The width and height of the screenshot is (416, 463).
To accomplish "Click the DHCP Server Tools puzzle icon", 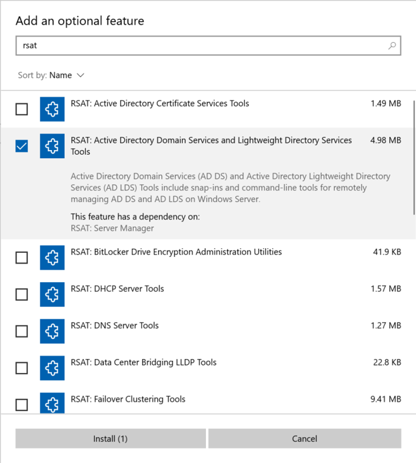I will pyautogui.click(x=52, y=294).
